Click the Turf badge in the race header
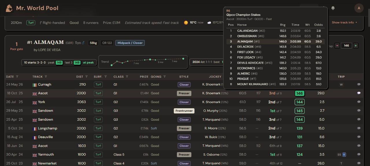This screenshot has width=370, height=166. pyautogui.click(x=31, y=23)
